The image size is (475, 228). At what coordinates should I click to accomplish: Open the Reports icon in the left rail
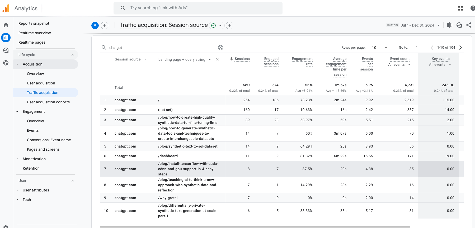pos(6,38)
